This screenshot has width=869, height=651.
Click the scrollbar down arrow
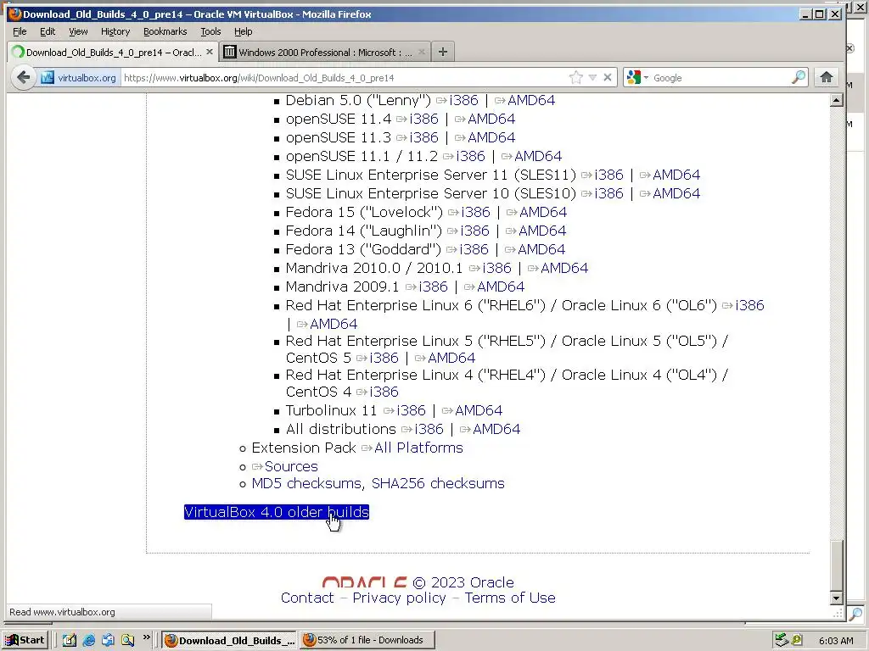coord(836,598)
